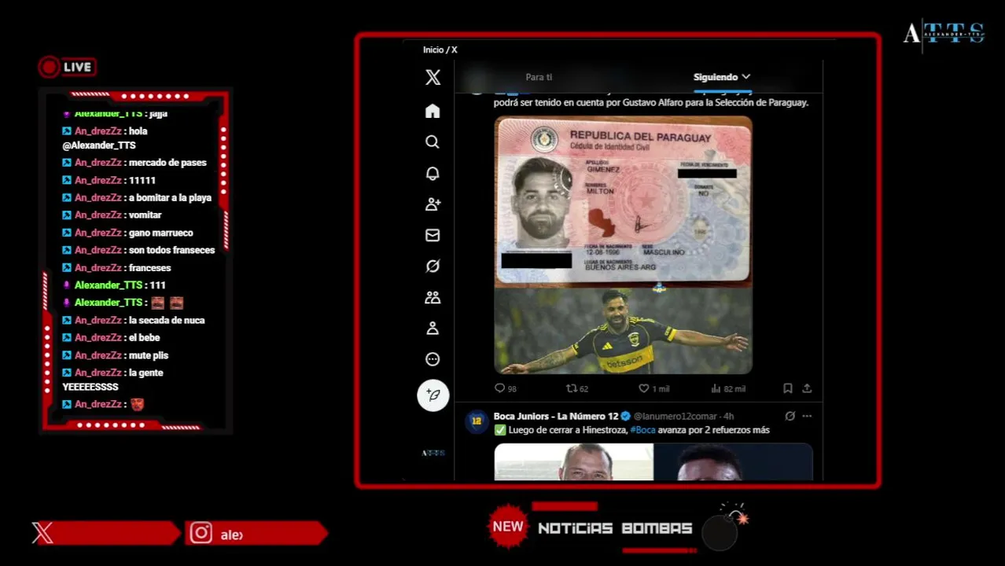The height and width of the screenshot is (566, 1005).
Task: Click the Instagram icon in bottom overlay
Action: coord(201,533)
